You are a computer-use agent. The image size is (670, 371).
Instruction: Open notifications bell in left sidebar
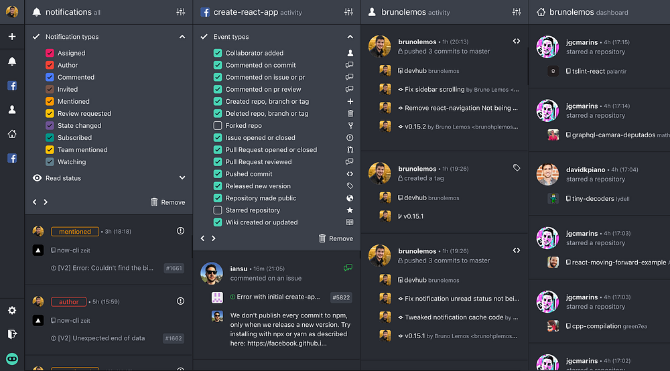[x=12, y=62]
